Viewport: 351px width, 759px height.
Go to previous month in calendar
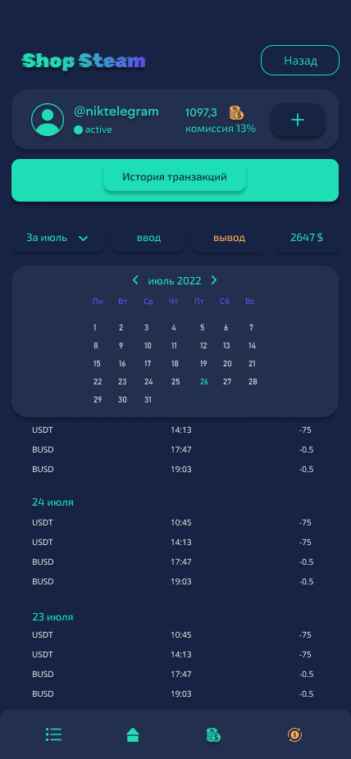click(x=135, y=280)
